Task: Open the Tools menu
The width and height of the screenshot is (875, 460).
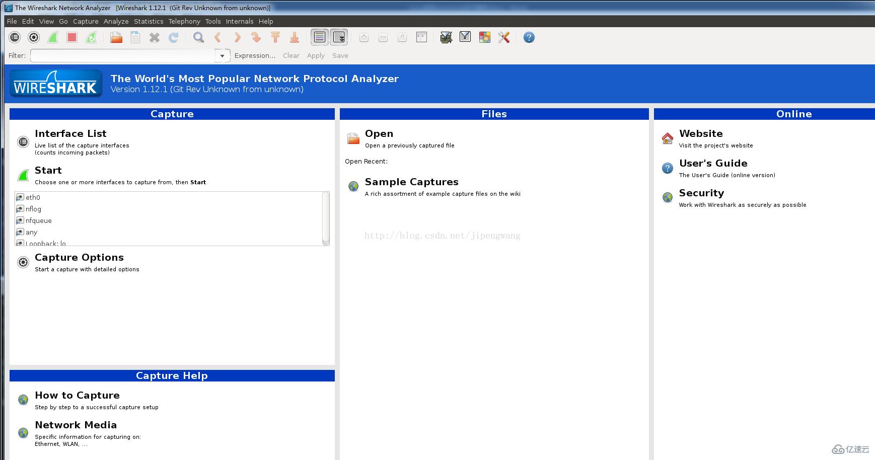Action: tap(213, 21)
